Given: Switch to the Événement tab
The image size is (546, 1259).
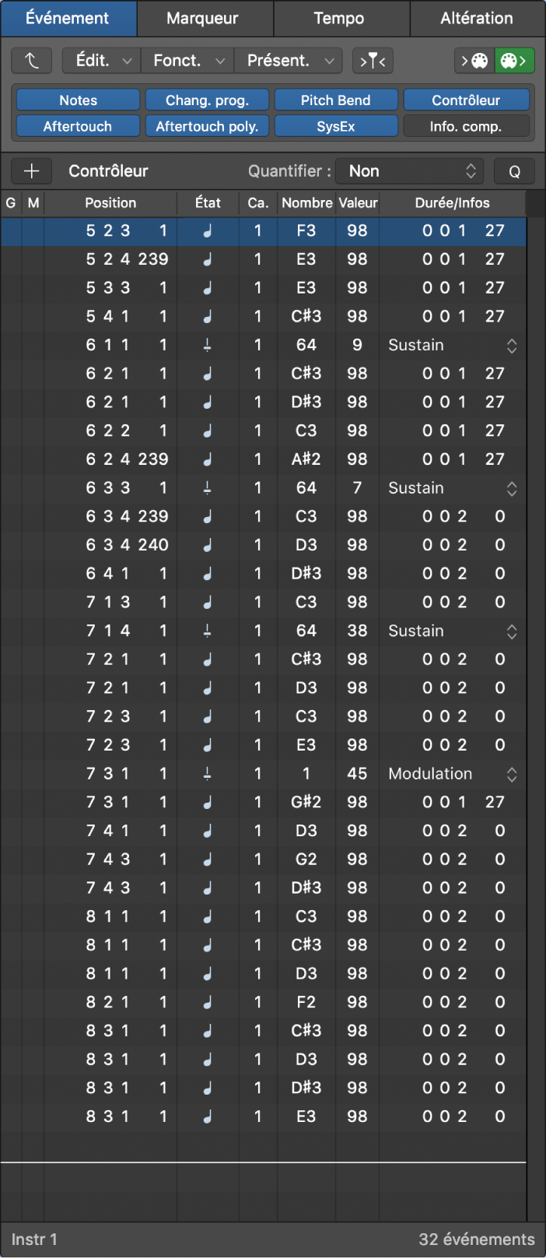Looking at the screenshot, I should point(68,18).
